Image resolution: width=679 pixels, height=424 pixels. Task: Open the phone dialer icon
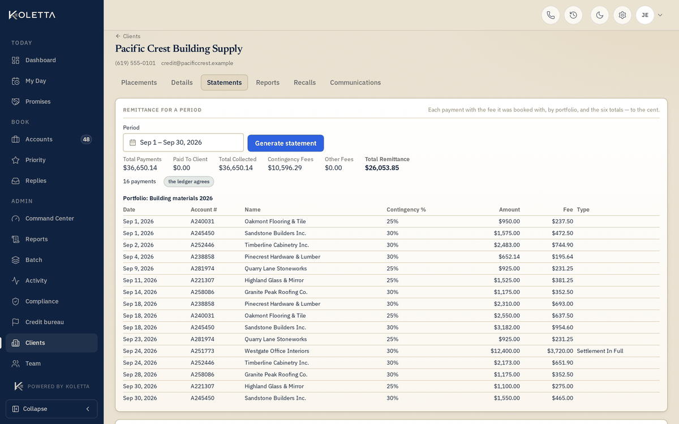[551, 15]
